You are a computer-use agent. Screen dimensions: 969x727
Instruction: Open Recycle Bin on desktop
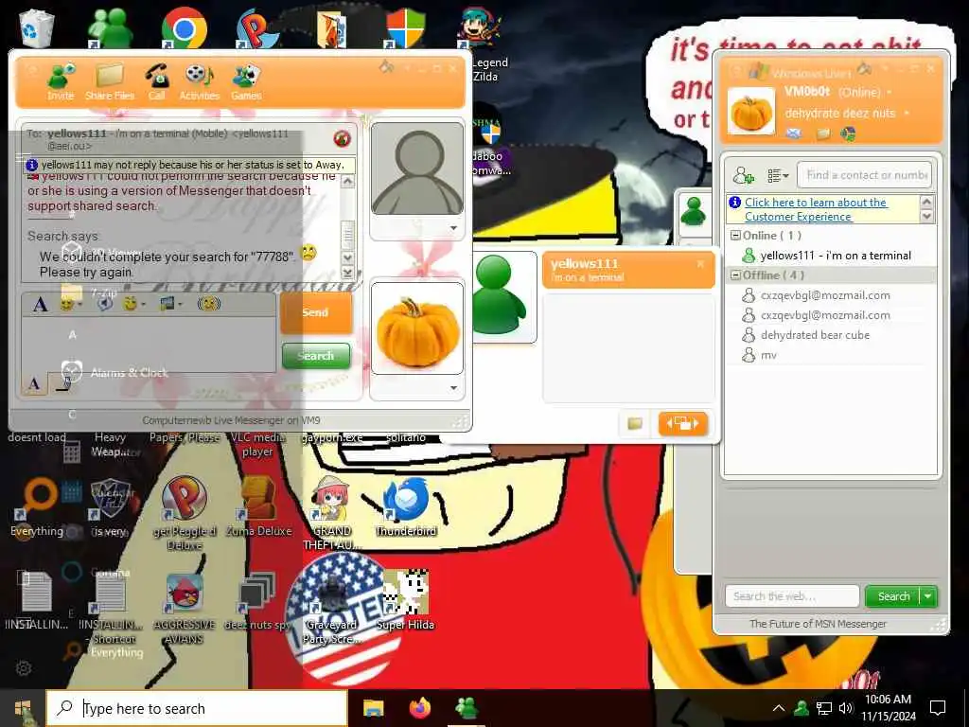click(x=37, y=27)
